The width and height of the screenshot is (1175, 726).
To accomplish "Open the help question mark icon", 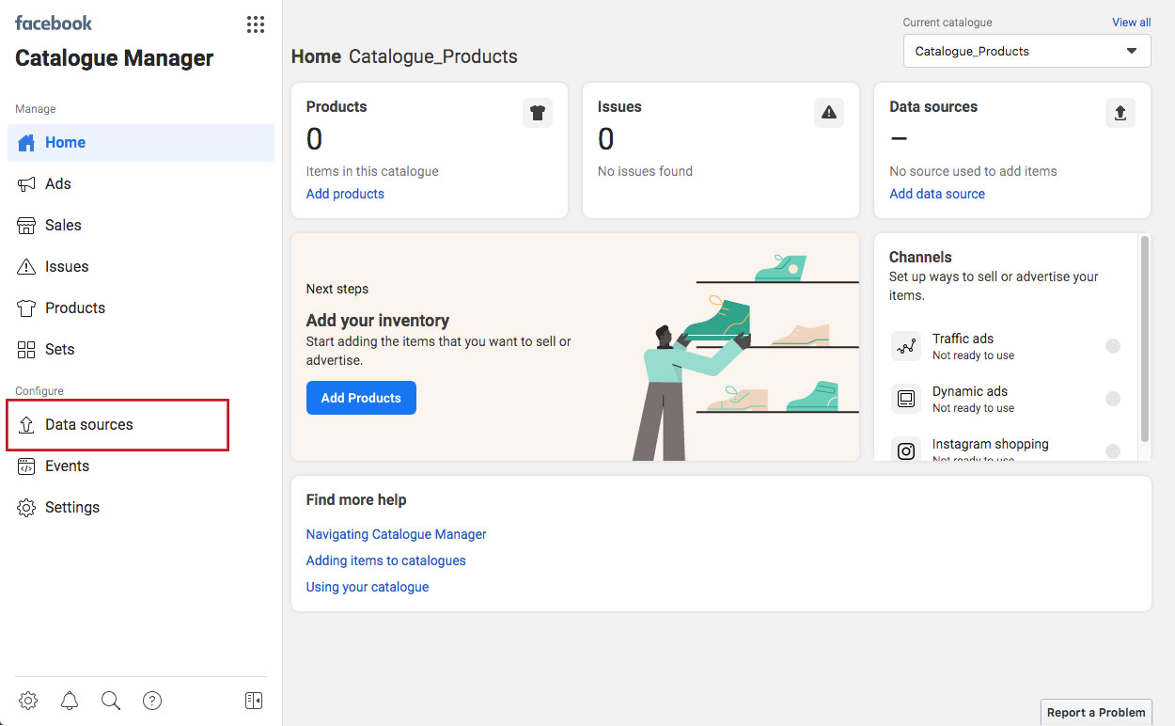I will pyautogui.click(x=152, y=701).
